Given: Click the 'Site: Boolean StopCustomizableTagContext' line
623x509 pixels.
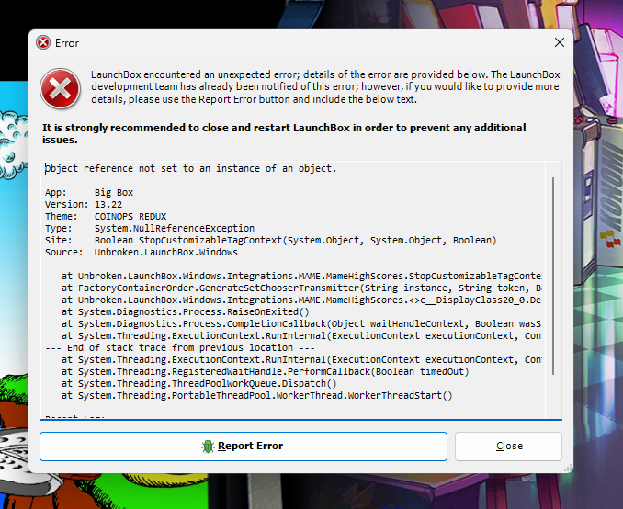Looking at the screenshot, I should (270, 240).
